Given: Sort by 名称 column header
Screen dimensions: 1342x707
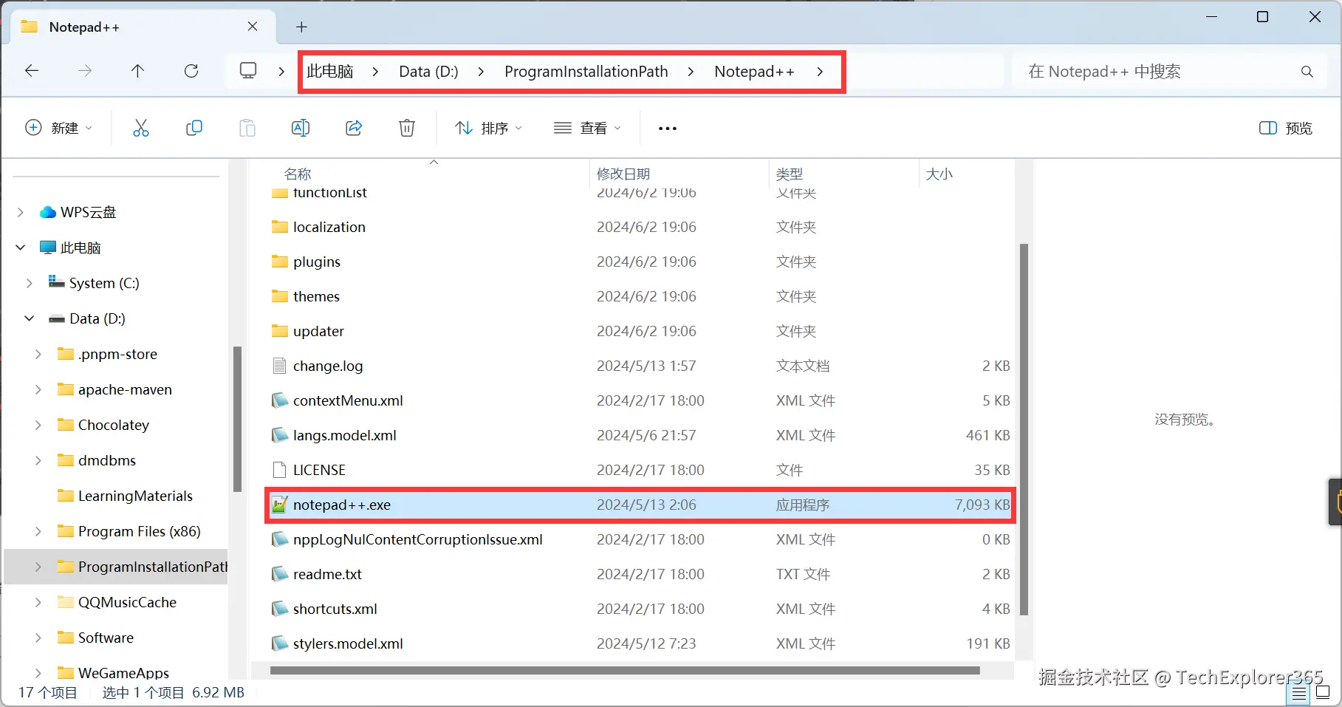Looking at the screenshot, I should (298, 174).
